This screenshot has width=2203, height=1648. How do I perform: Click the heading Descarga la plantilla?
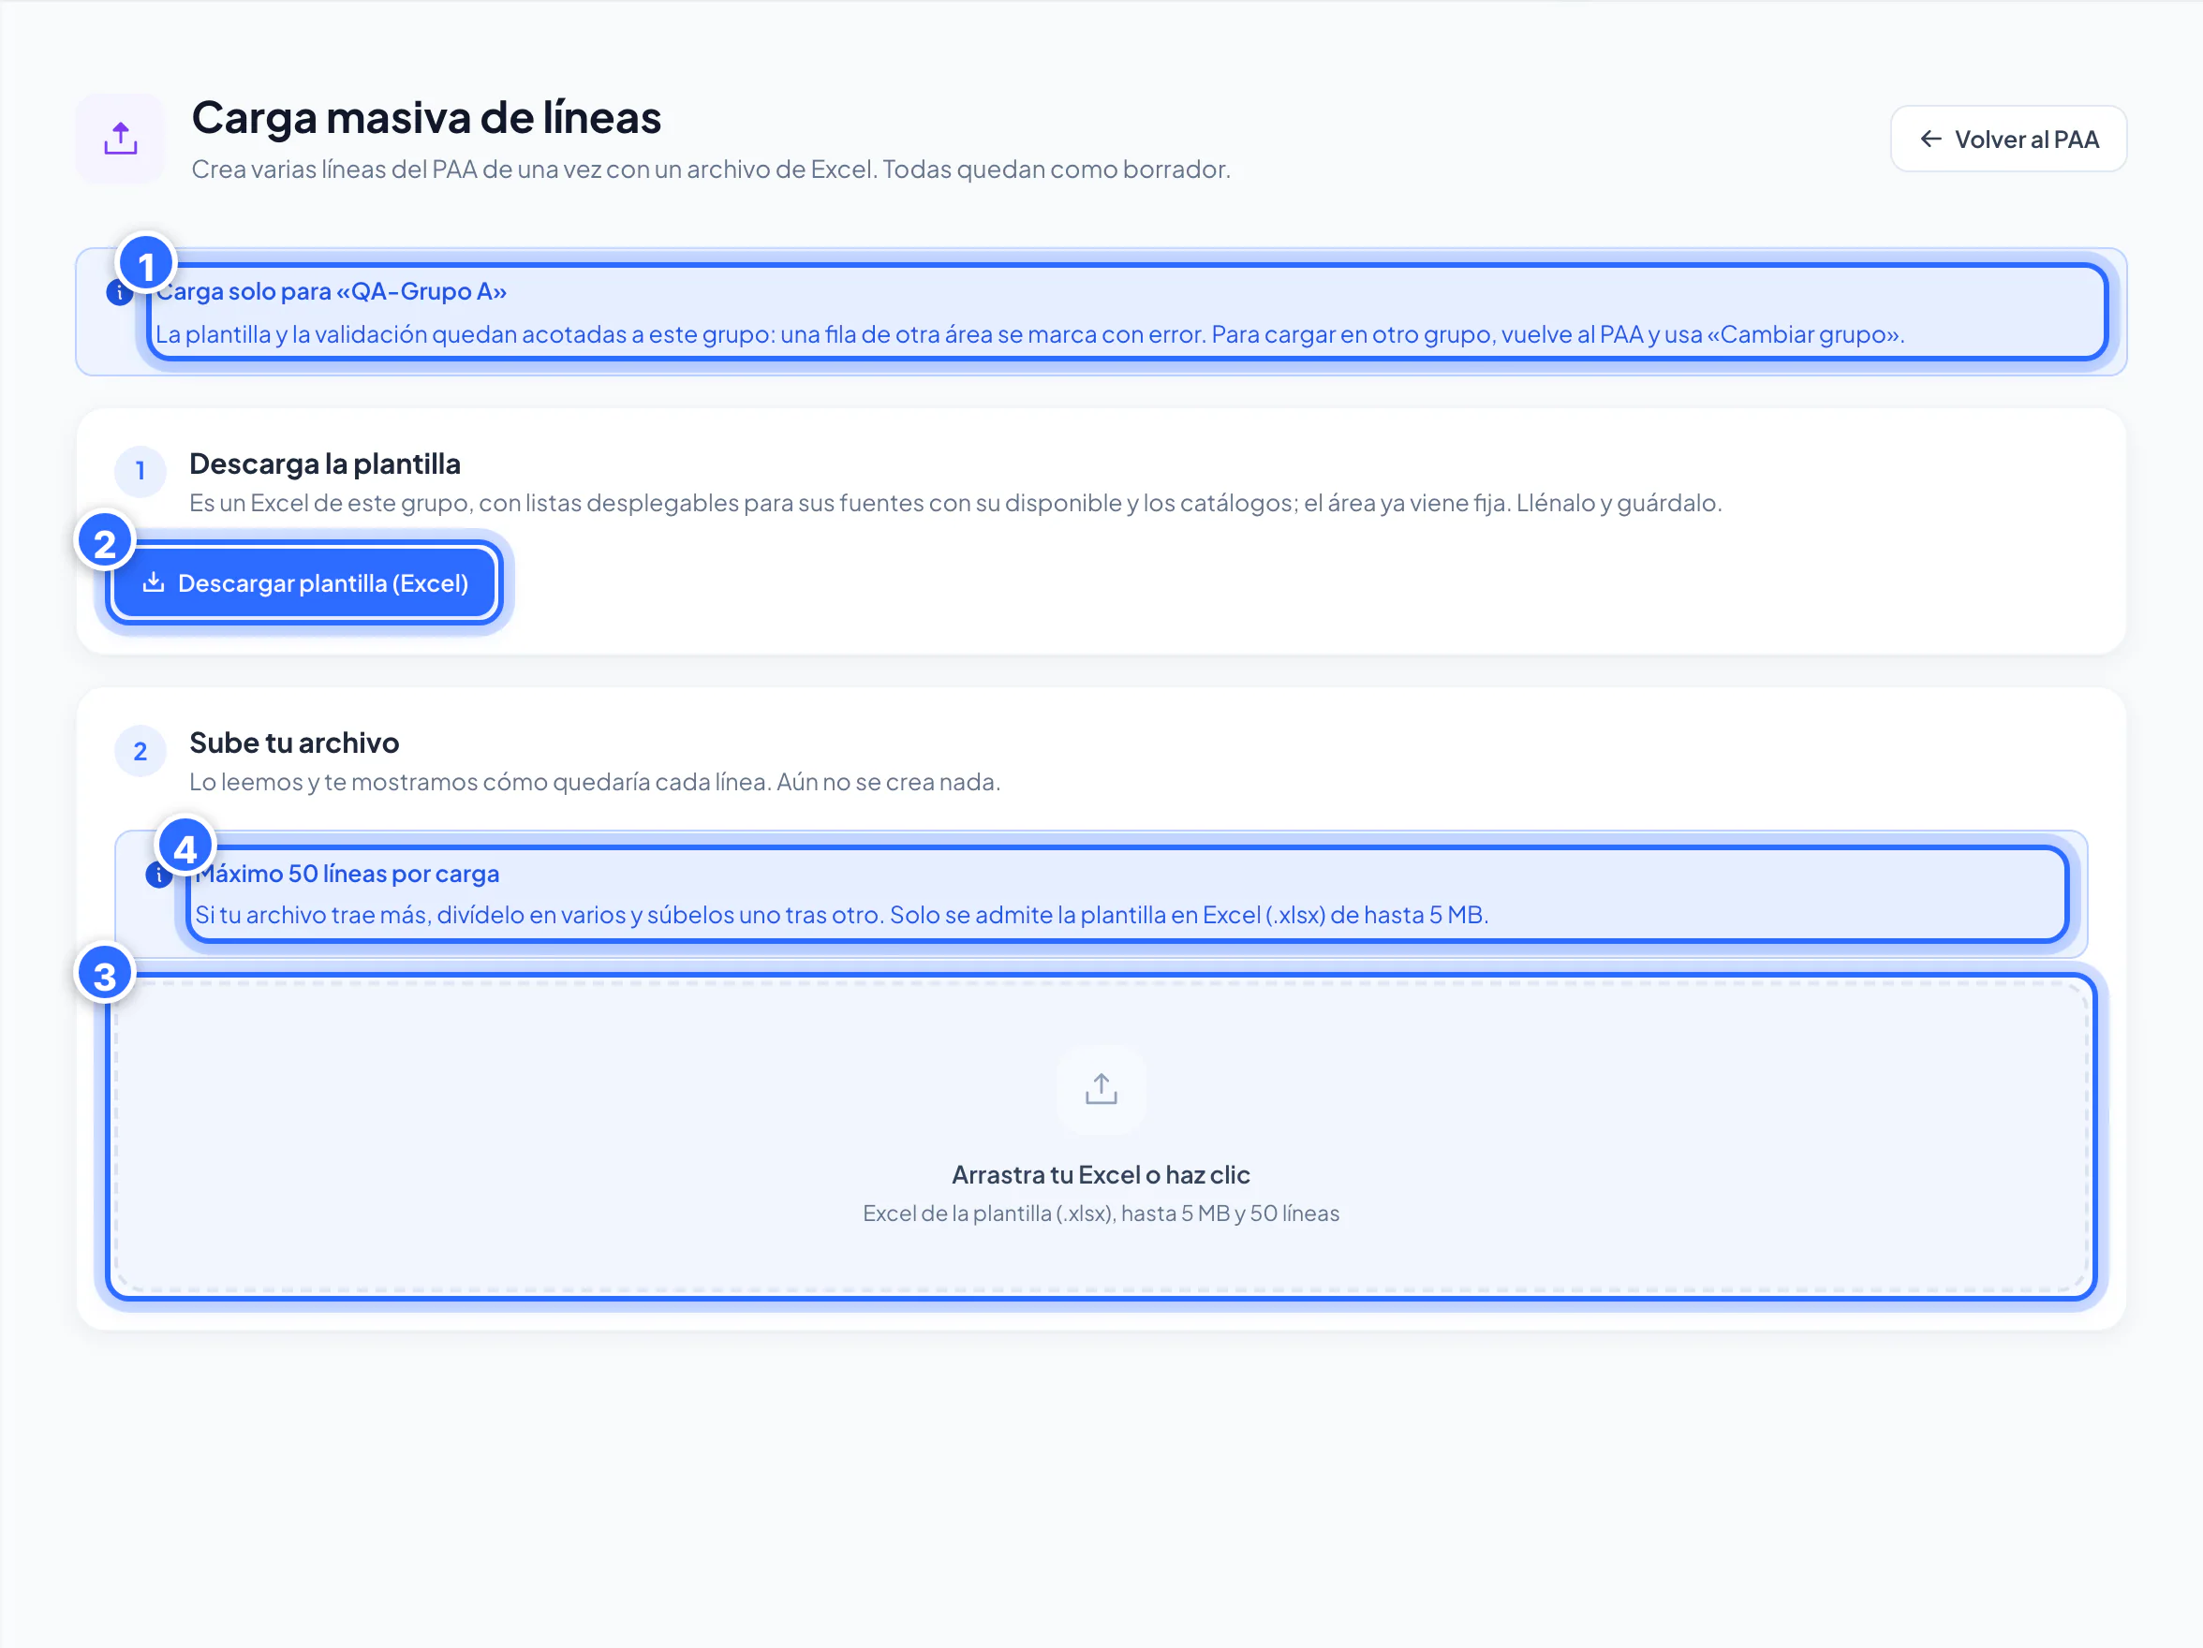325,464
